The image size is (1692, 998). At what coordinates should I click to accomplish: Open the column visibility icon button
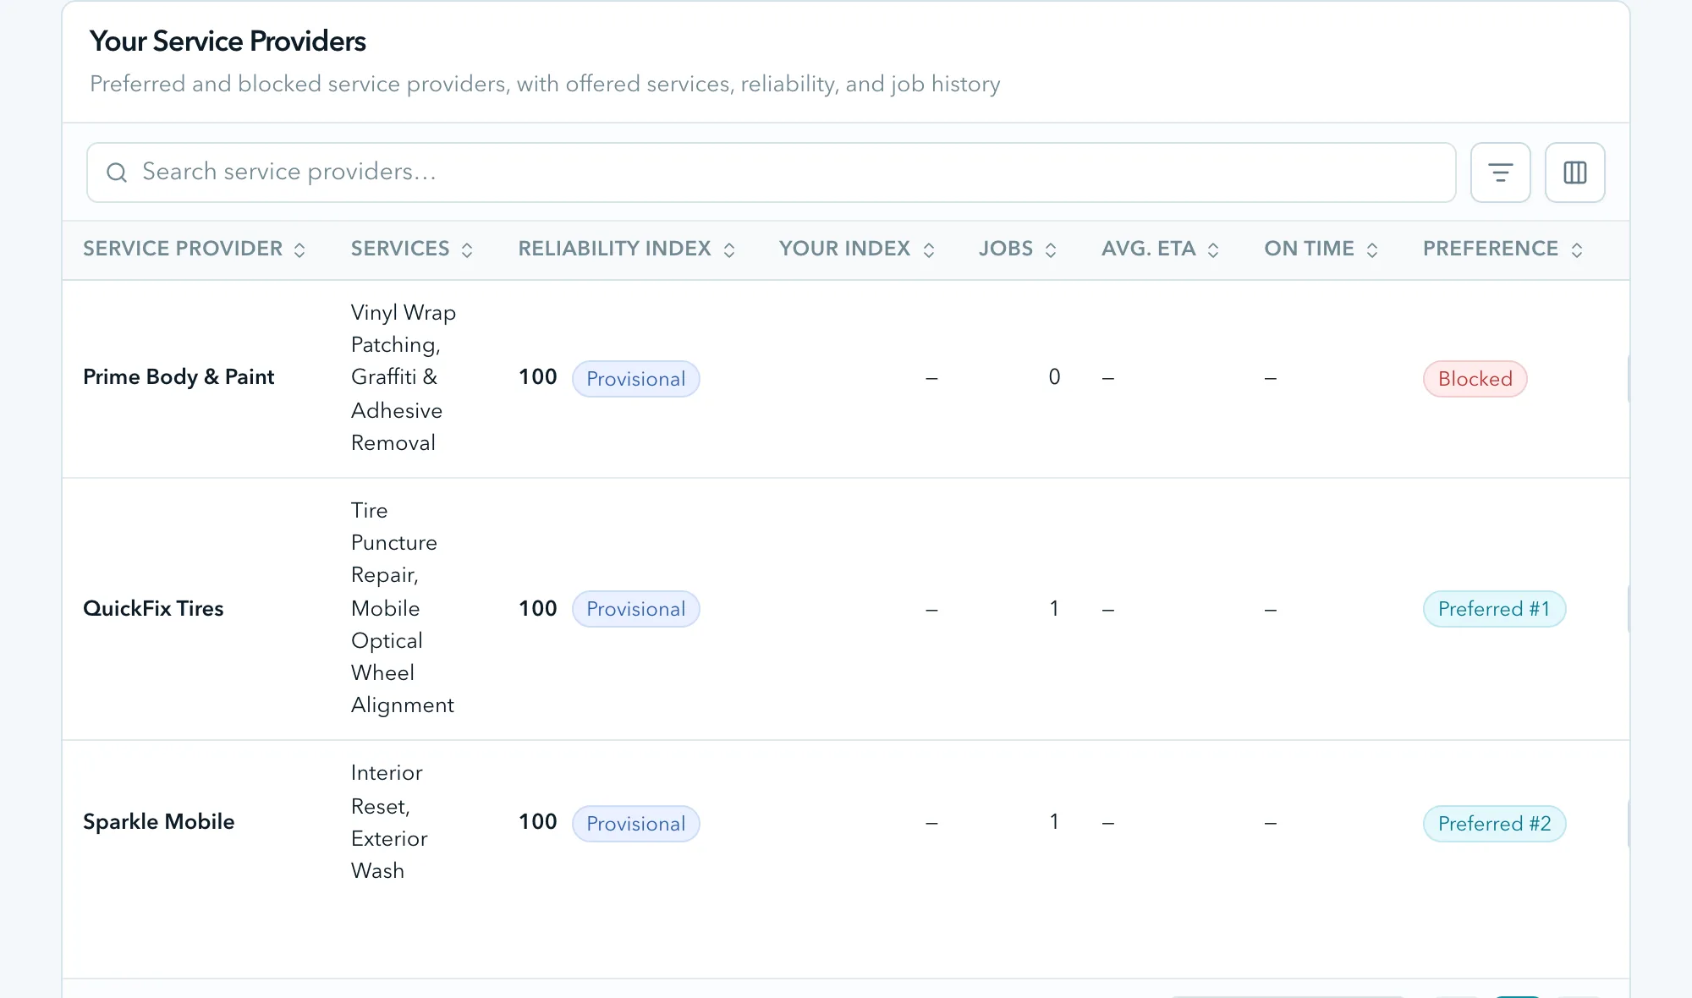click(1574, 173)
